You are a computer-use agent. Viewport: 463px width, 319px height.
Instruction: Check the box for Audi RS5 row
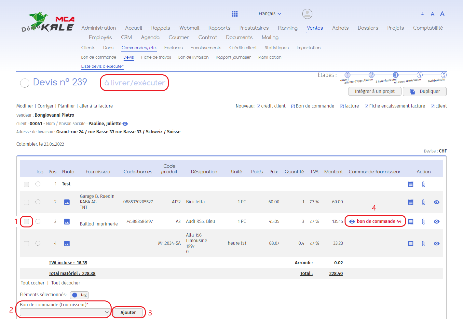tap(26, 222)
